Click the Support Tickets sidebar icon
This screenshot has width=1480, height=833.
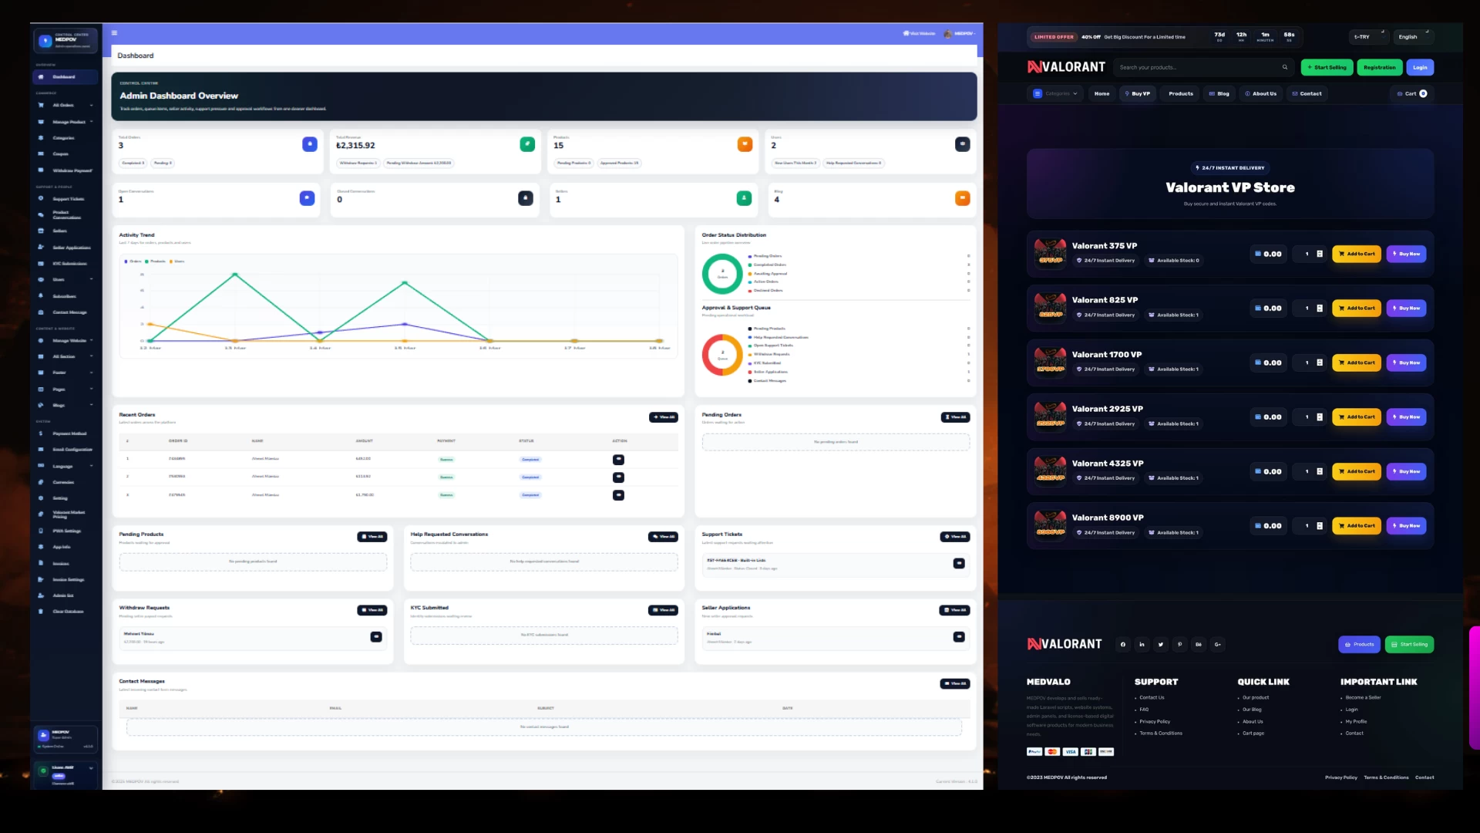[x=41, y=198]
